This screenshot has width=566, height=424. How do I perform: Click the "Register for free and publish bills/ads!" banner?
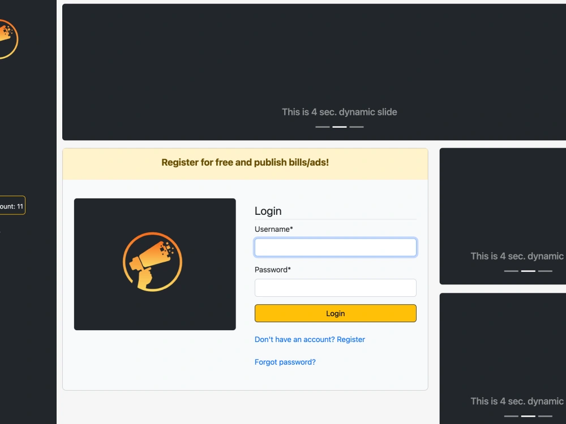(x=245, y=163)
